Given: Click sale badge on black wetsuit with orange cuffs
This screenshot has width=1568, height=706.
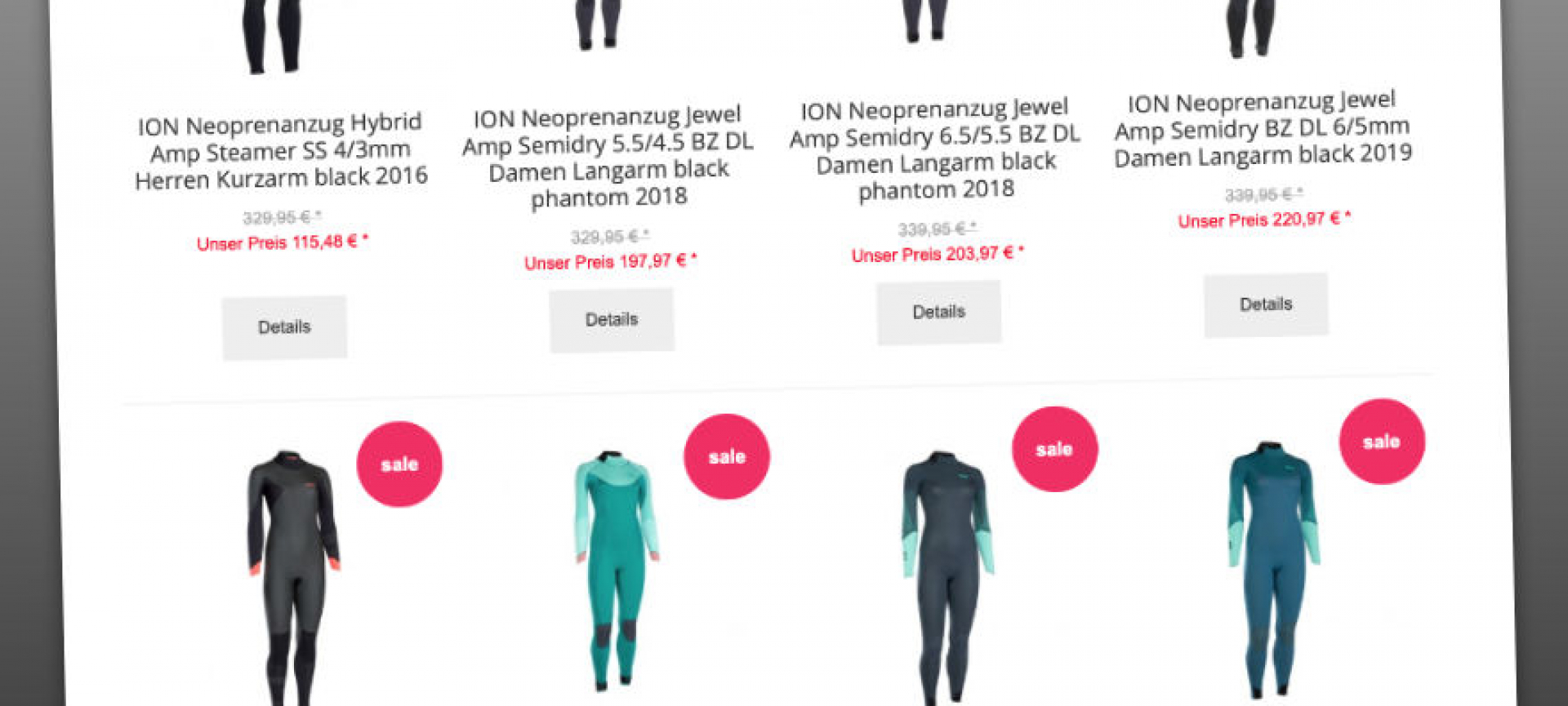Looking at the screenshot, I should 399,464.
